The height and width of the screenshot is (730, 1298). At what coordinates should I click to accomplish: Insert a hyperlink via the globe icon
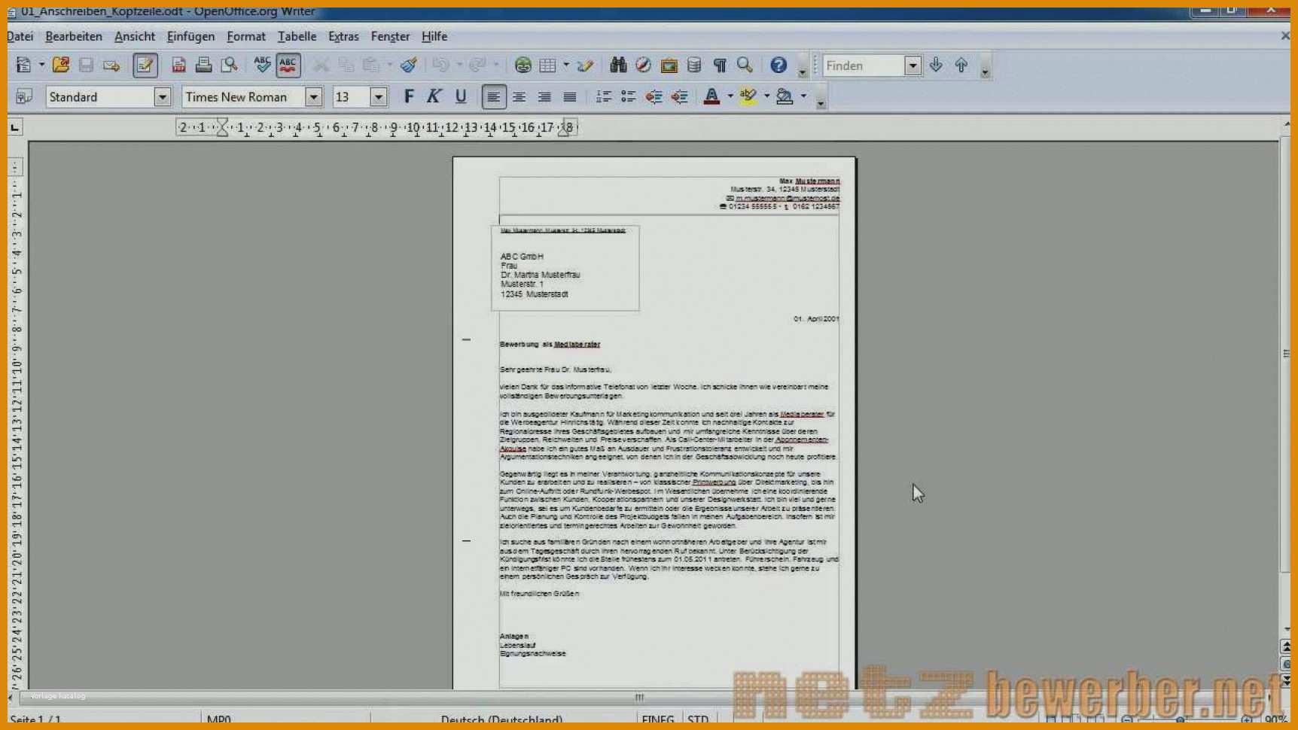tap(523, 65)
